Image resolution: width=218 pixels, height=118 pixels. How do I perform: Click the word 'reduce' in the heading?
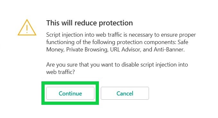pos(86,23)
